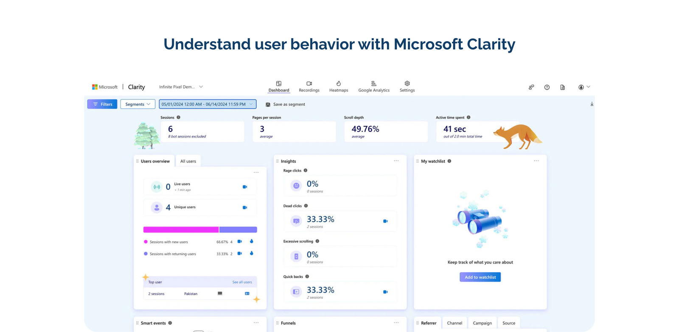Click the download icon beside the filter bar
This screenshot has height=332, width=679.
pos(592,104)
